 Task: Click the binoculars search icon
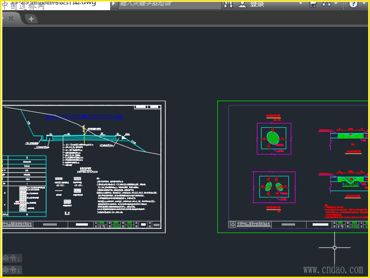[228, 5]
